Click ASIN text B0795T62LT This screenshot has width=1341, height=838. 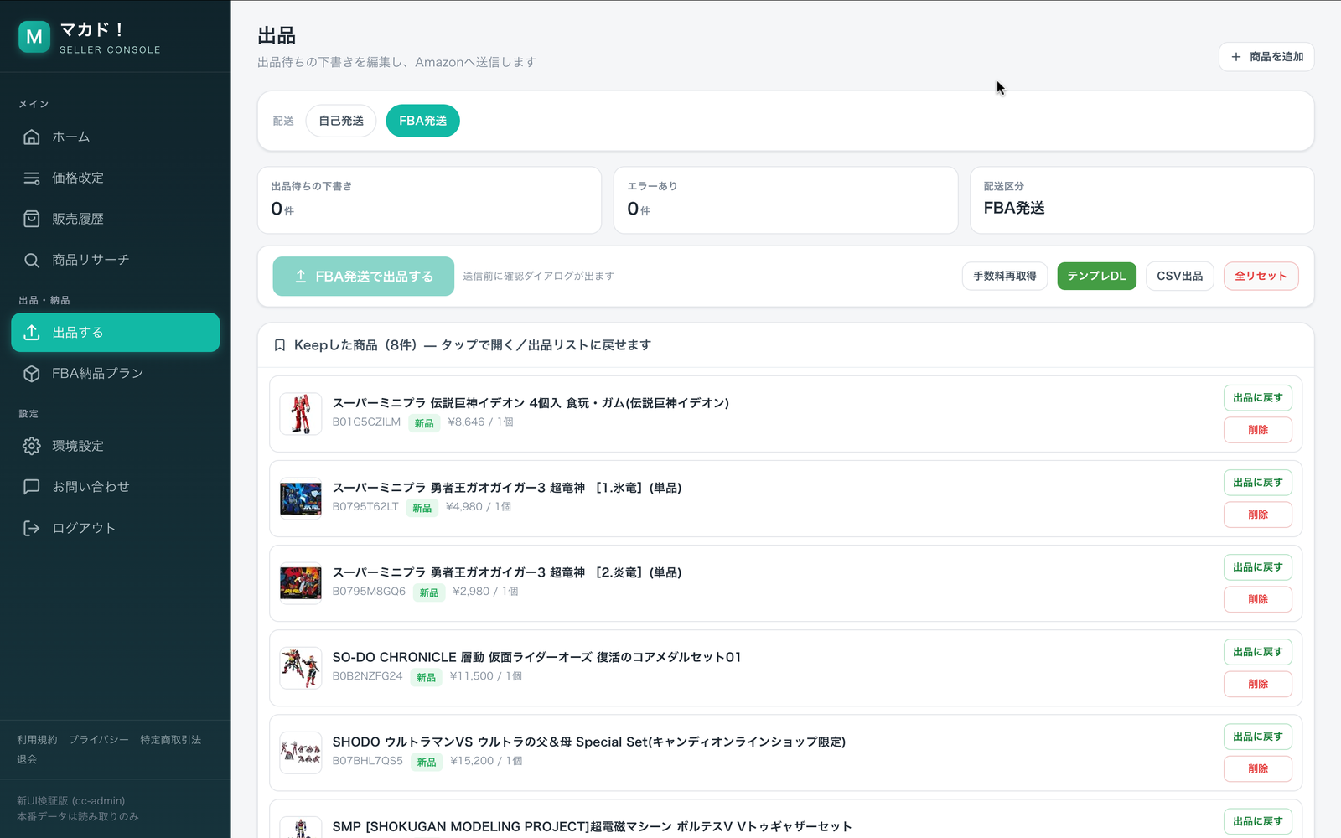pos(365,507)
